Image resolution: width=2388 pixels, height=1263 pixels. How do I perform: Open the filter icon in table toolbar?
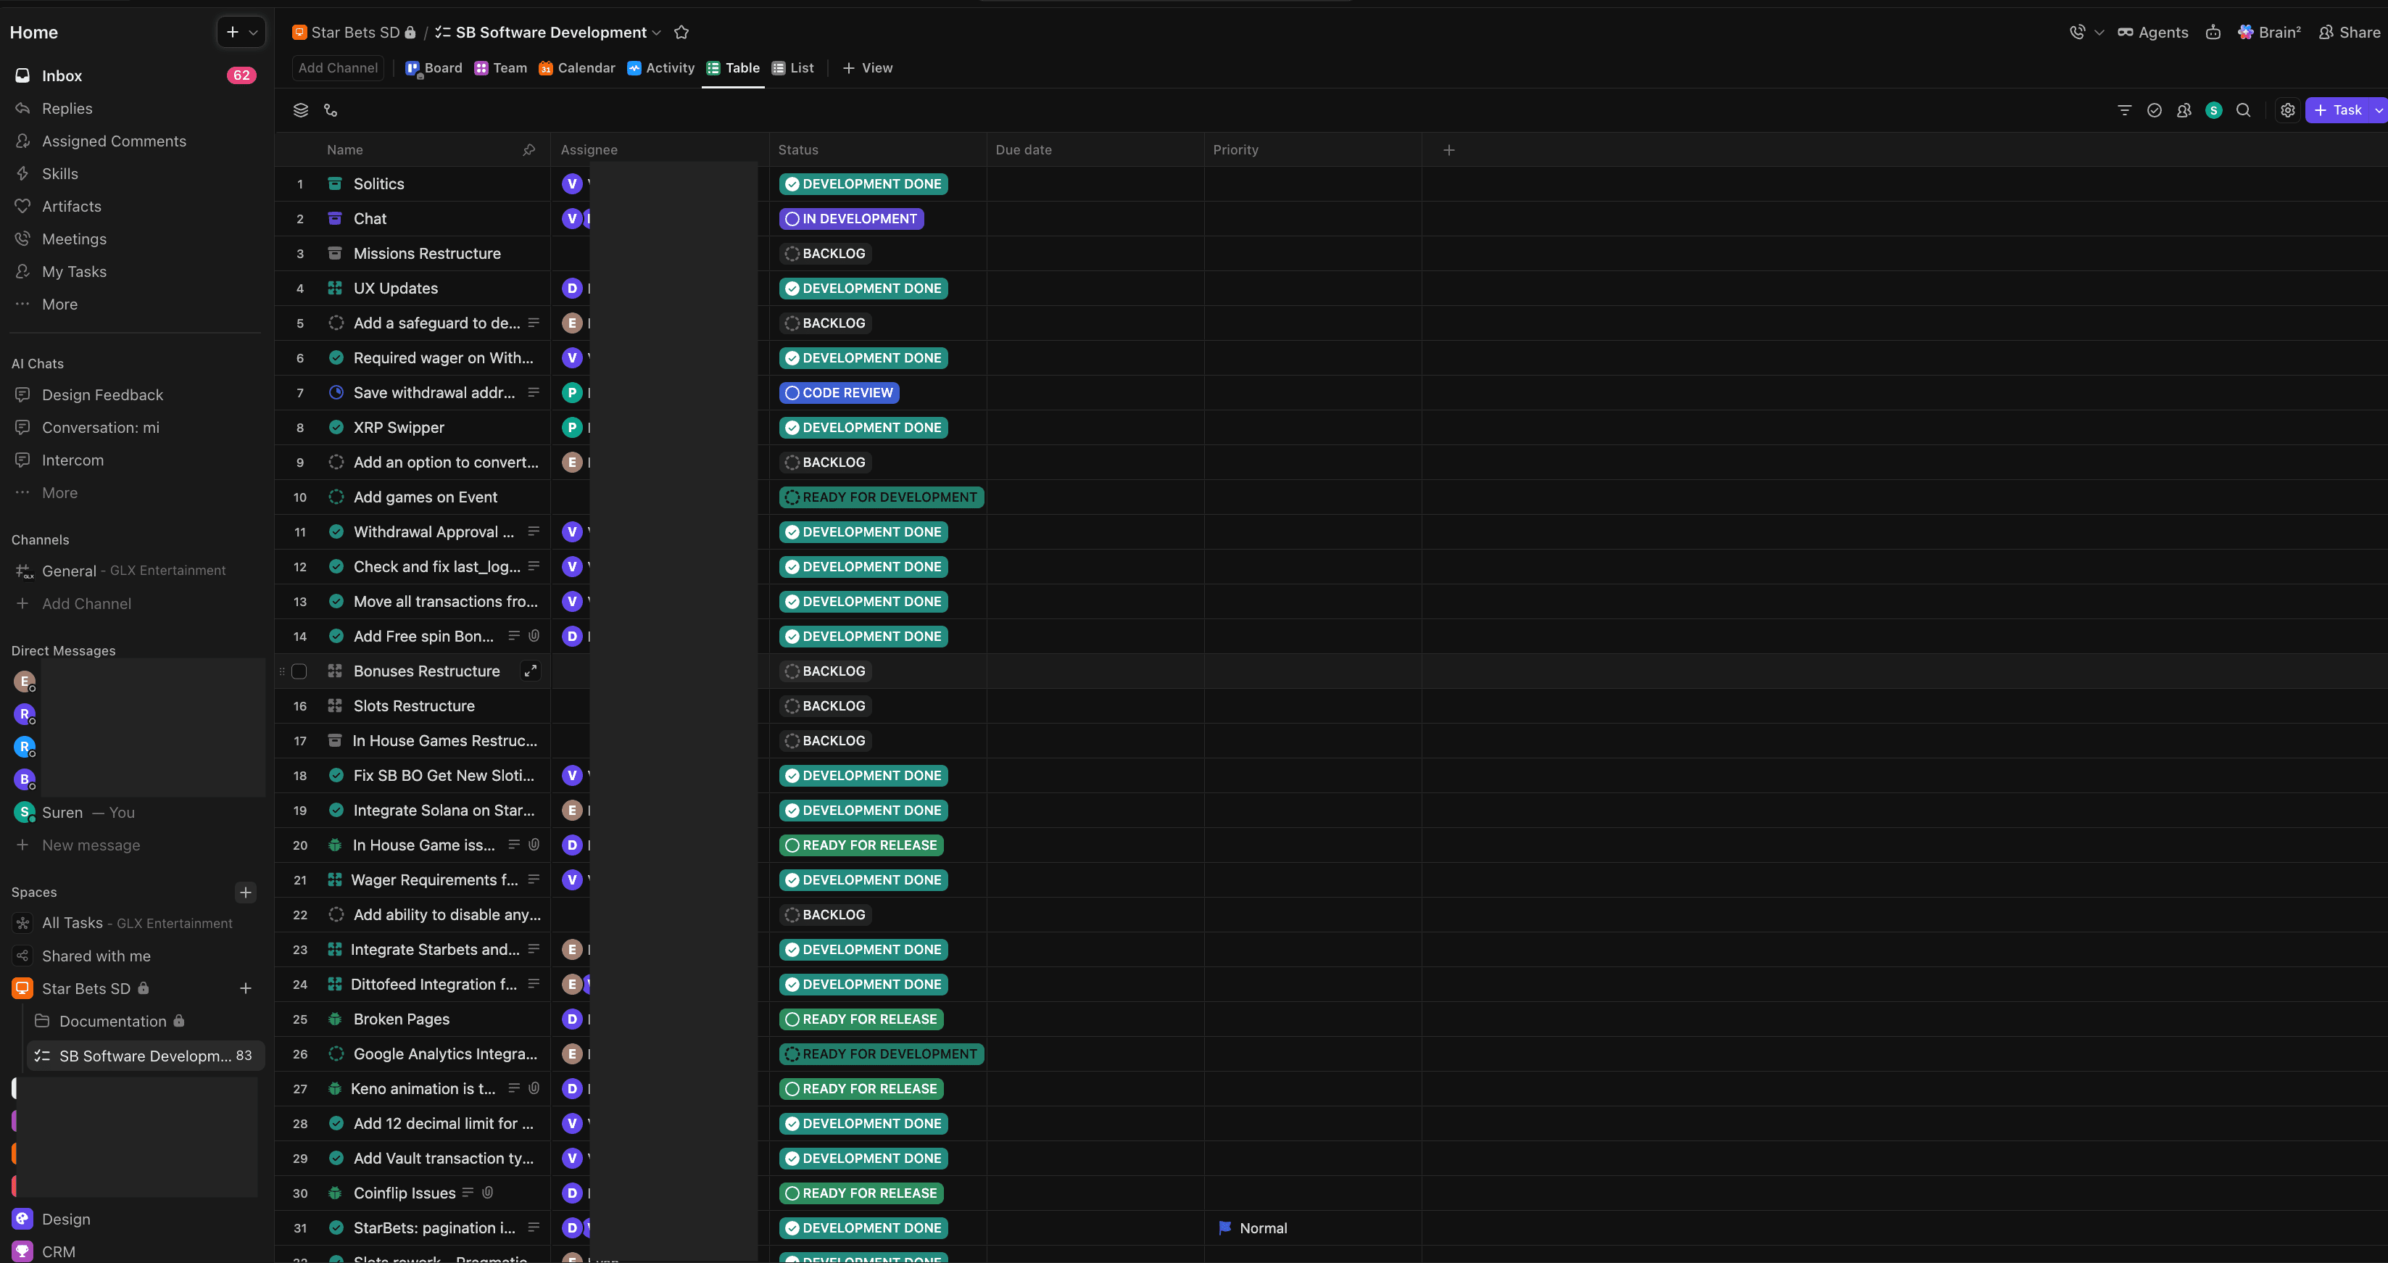click(2125, 110)
